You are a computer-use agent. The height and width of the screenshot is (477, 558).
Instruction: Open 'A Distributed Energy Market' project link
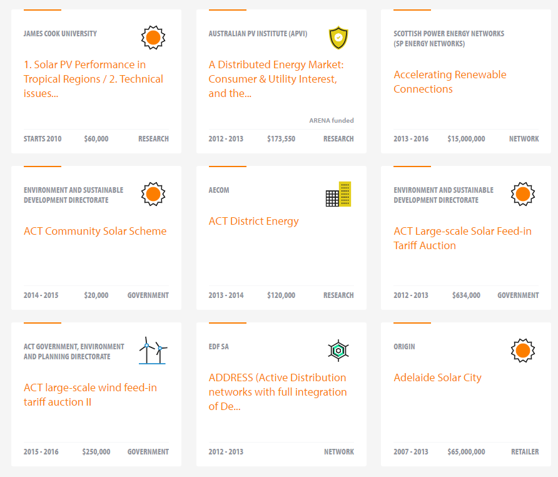[276, 79]
